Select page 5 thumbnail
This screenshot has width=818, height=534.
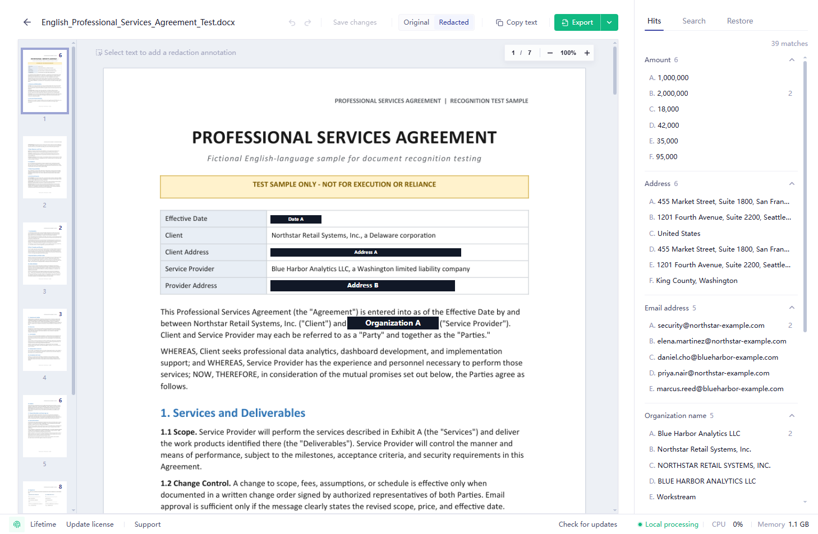coord(45,426)
